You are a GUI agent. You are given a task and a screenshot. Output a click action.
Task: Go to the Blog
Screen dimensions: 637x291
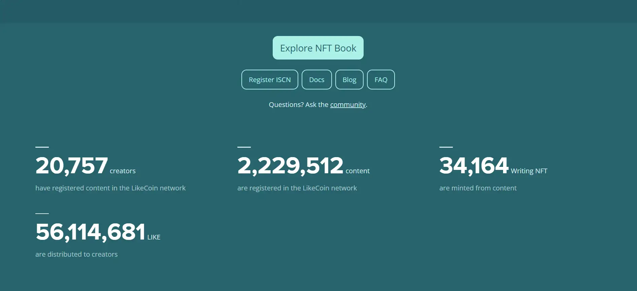click(x=349, y=80)
